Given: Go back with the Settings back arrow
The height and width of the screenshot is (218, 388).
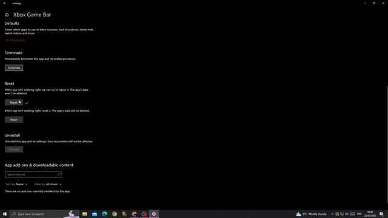Looking at the screenshot, I should (x=5, y=3).
